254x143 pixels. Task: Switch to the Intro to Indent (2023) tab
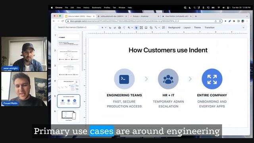coord(79,16)
